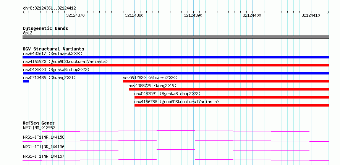Image resolution: width=340 pixels, height=165 pixels.
Task: Click the left arrowhead of the ruler
Action: click(24, 12)
